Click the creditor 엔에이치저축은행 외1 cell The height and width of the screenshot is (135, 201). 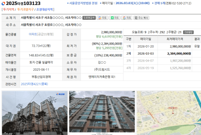pos(102,77)
